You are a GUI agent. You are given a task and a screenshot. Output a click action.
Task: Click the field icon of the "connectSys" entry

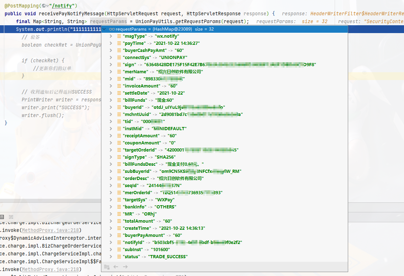point(119,58)
